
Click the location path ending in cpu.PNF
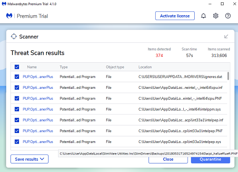(x=180, y=98)
